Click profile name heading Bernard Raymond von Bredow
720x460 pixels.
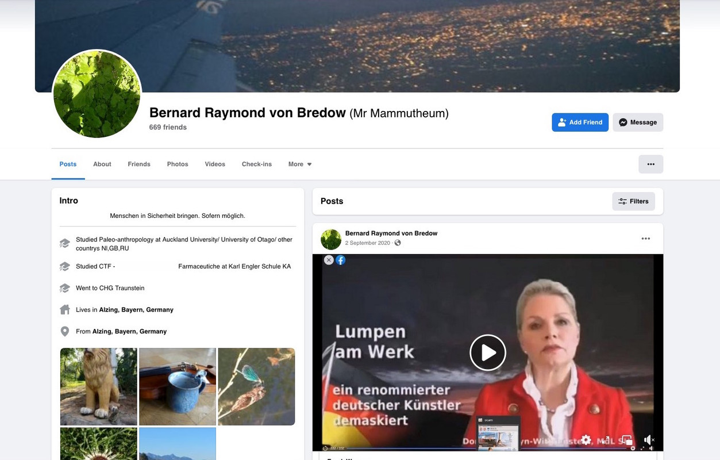pos(248,113)
